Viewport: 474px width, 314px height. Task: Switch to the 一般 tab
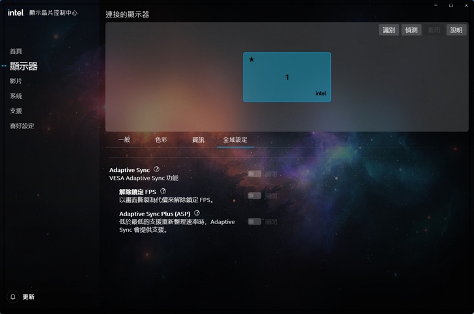tap(124, 140)
